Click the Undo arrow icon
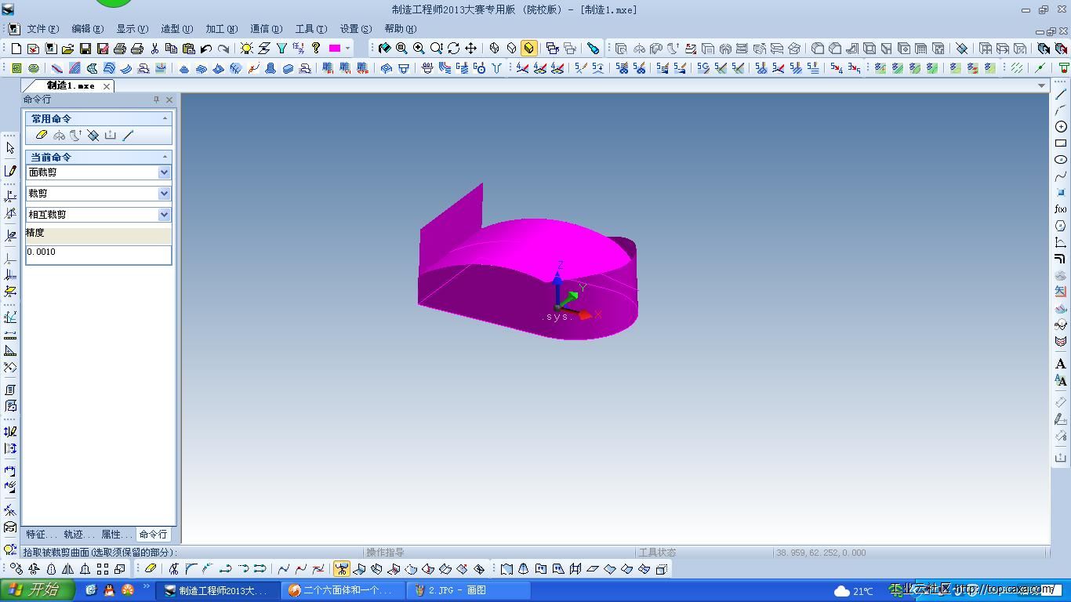This screenshot has height=602, width=1071. [x=206, y=49]
